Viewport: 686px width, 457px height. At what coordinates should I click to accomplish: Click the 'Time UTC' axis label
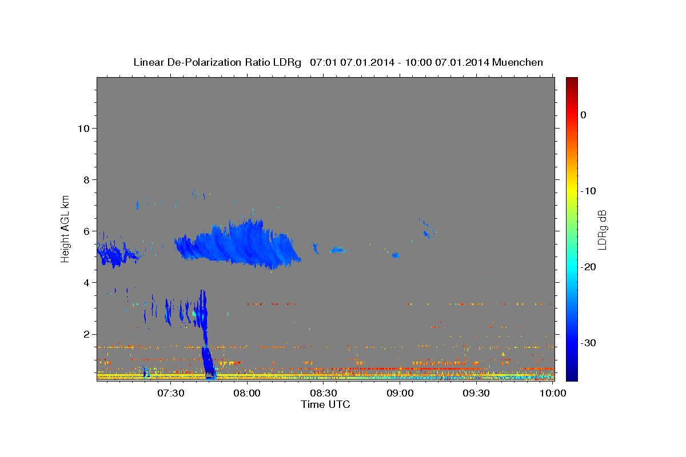(x=325, y=404)
